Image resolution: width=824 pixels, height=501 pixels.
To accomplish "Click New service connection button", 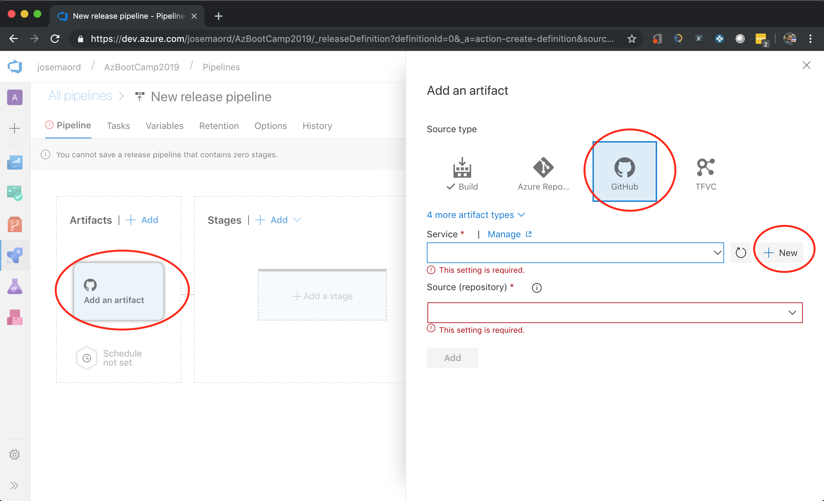I will pos(780,253).
